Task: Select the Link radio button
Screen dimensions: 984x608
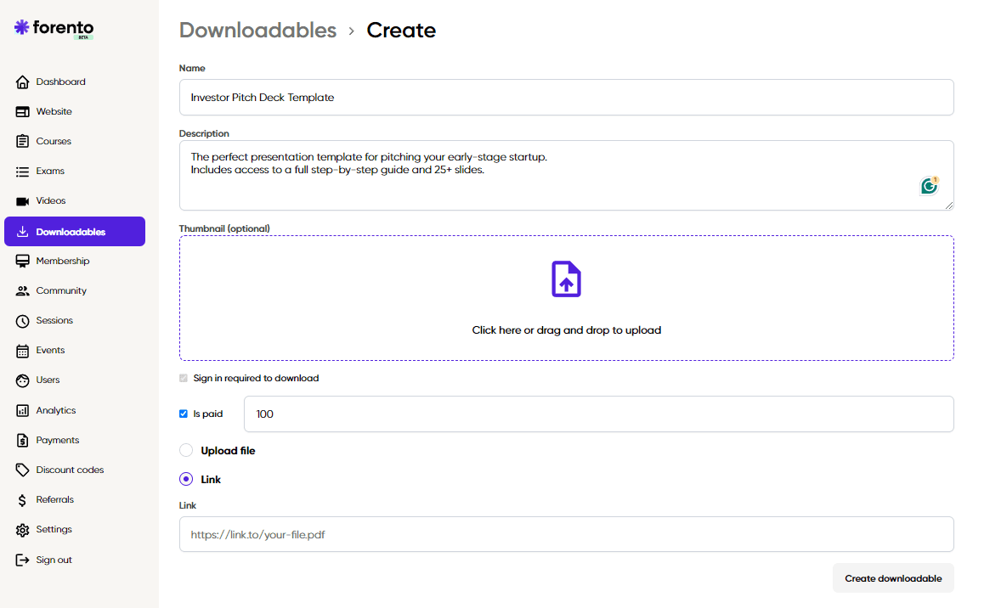Action: click(x=186, y=480)
